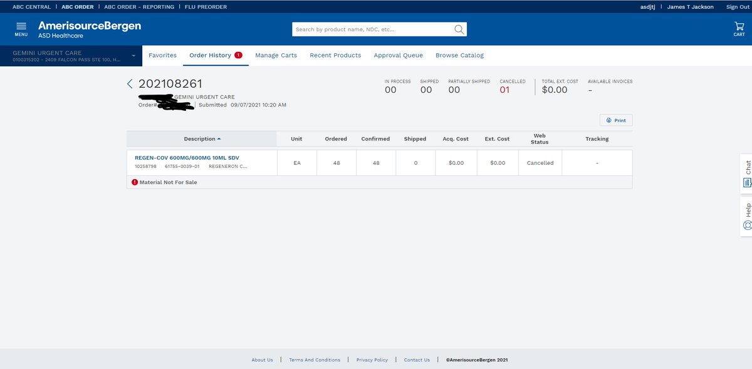Screen dimensions: 752x369
Task: Click the red Order History notification badge
Action: click(x=239, y=55)
